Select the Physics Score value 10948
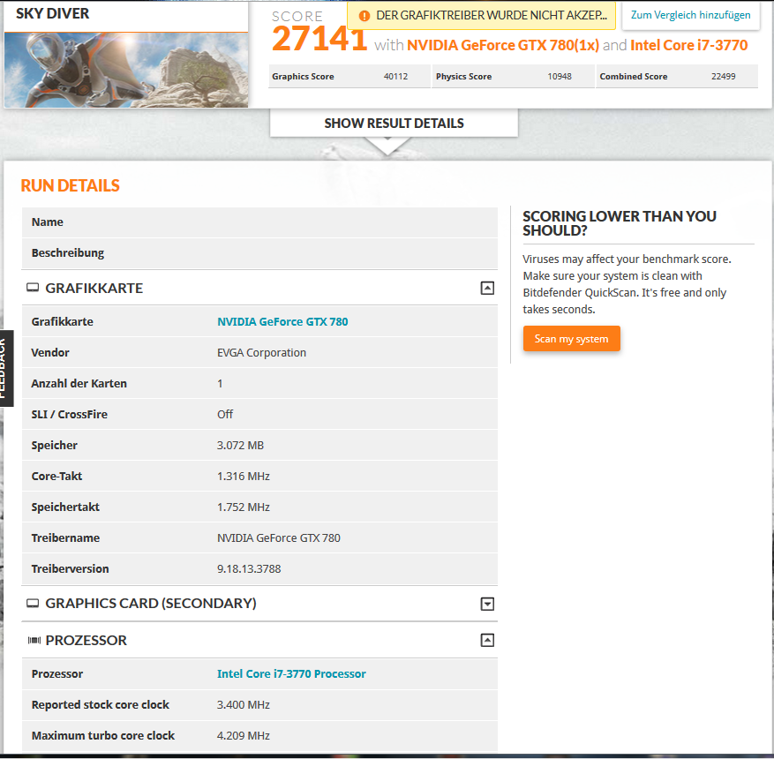 click(x=560, y=77)
